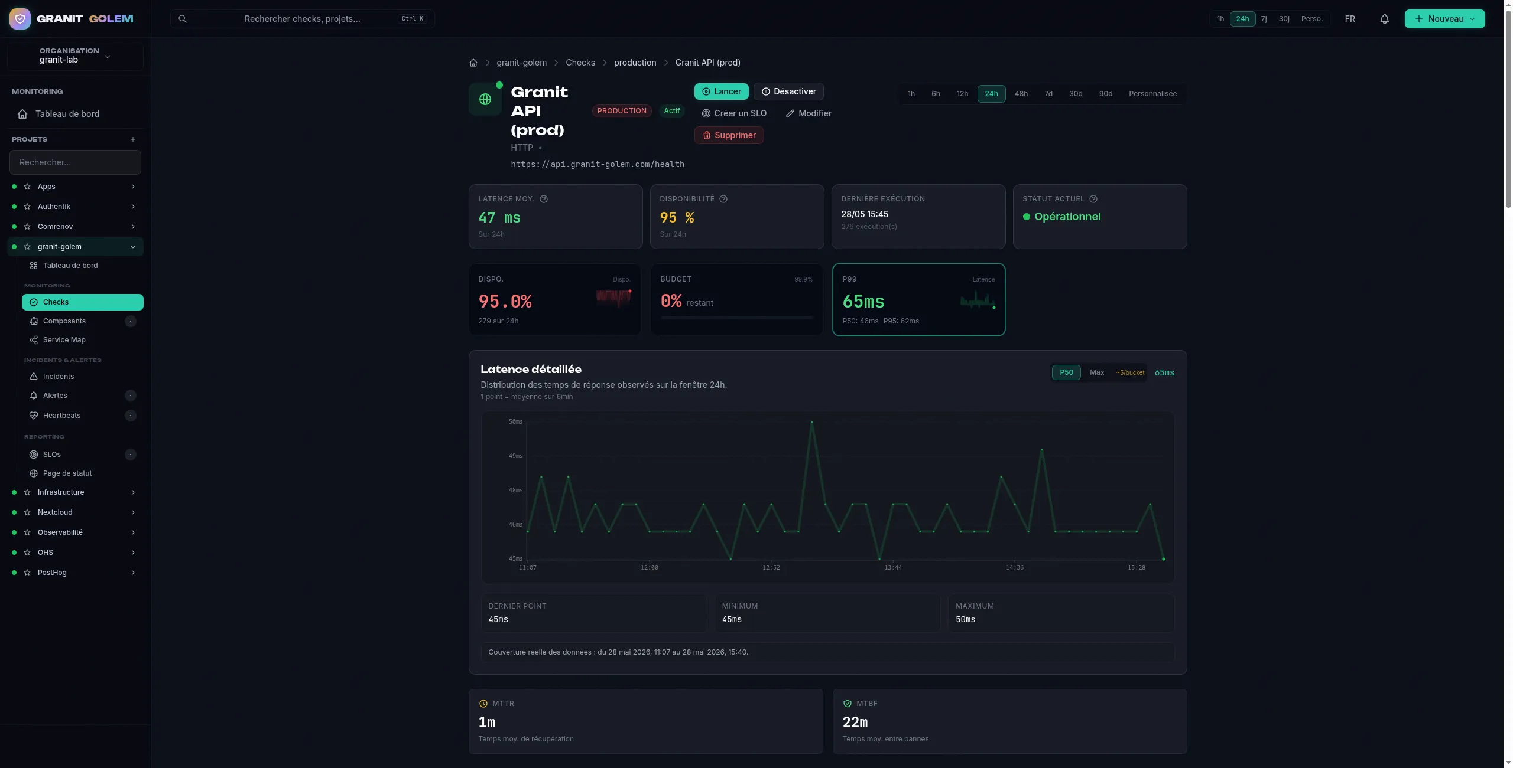Switch latency chart to Max

click(x=1097, y=372)
